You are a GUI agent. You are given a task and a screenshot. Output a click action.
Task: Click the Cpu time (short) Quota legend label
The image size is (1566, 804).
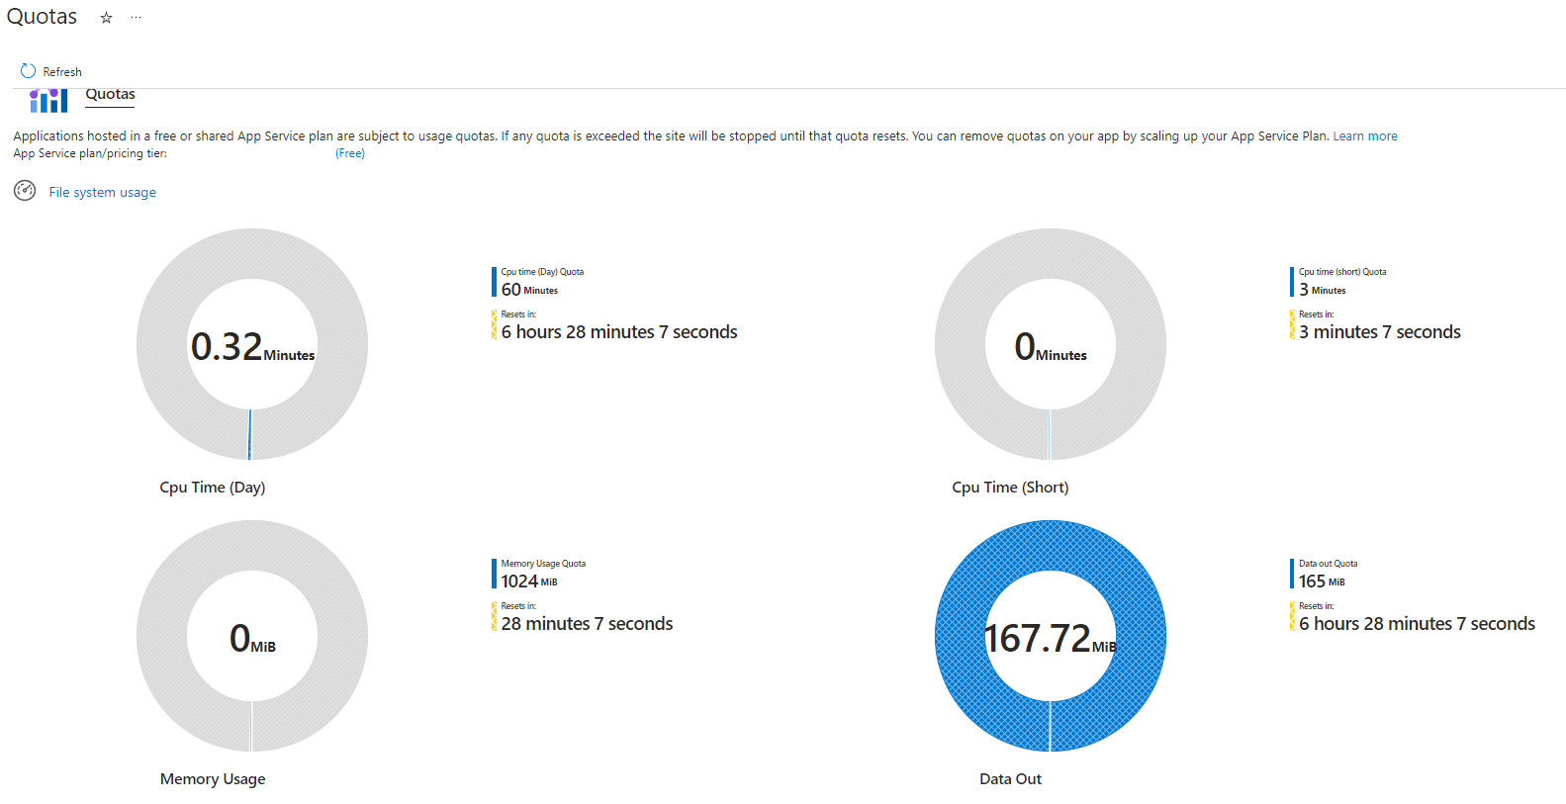[x=1342, y=272]
